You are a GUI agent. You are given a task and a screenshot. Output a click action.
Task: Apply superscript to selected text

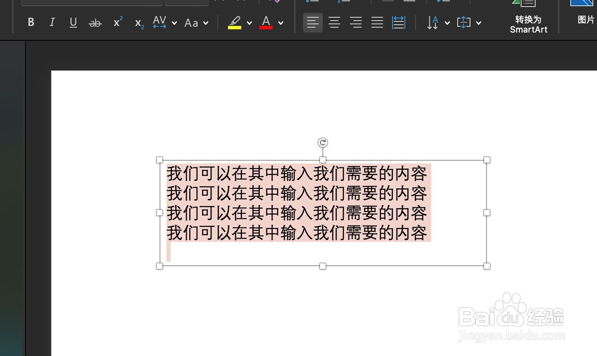(118, 22)
